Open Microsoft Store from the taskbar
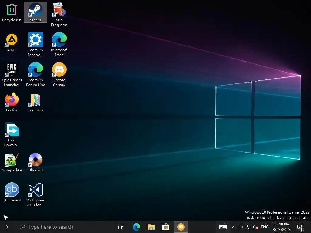The width and height of the screenshot is (311, 233). [166, 227]
